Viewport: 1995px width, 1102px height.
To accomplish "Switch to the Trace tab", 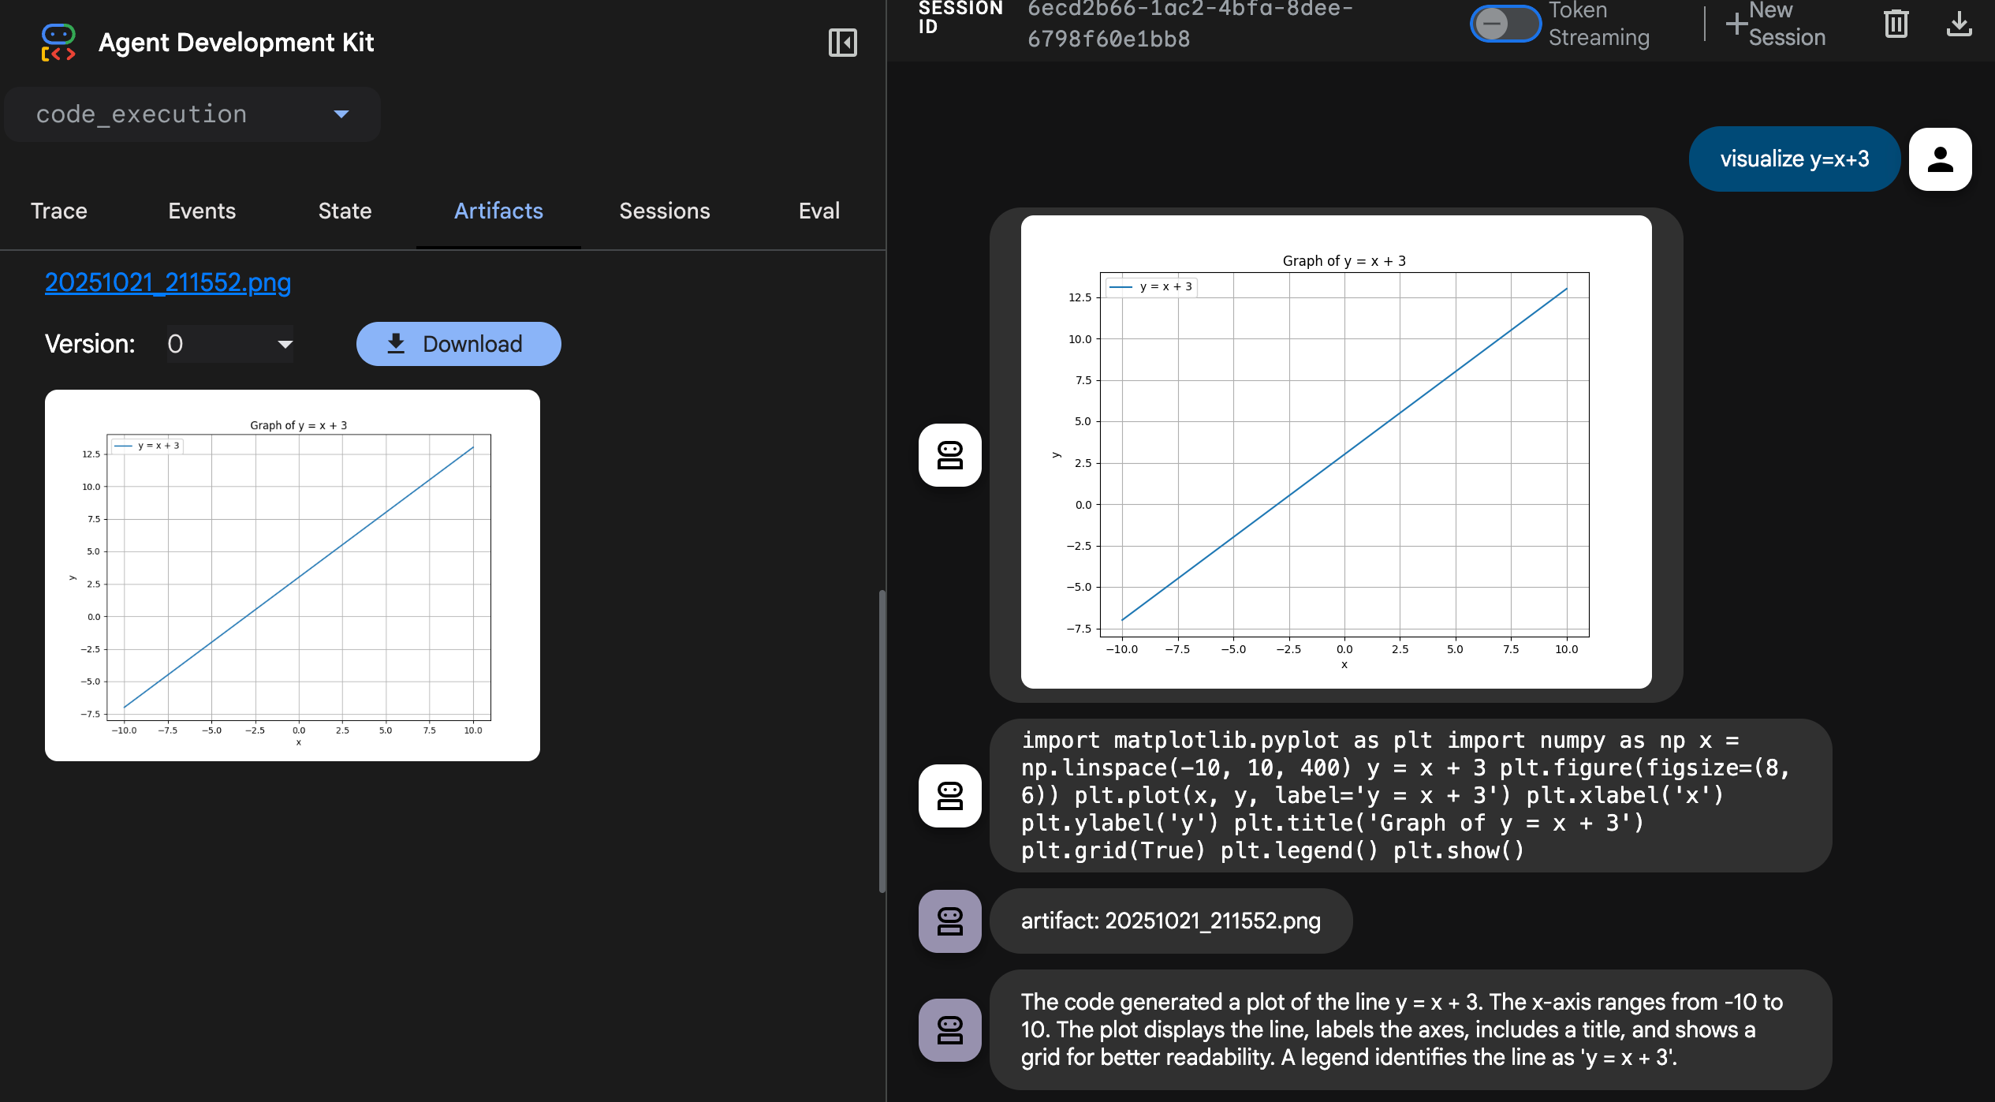I will [x=59, y=211].
